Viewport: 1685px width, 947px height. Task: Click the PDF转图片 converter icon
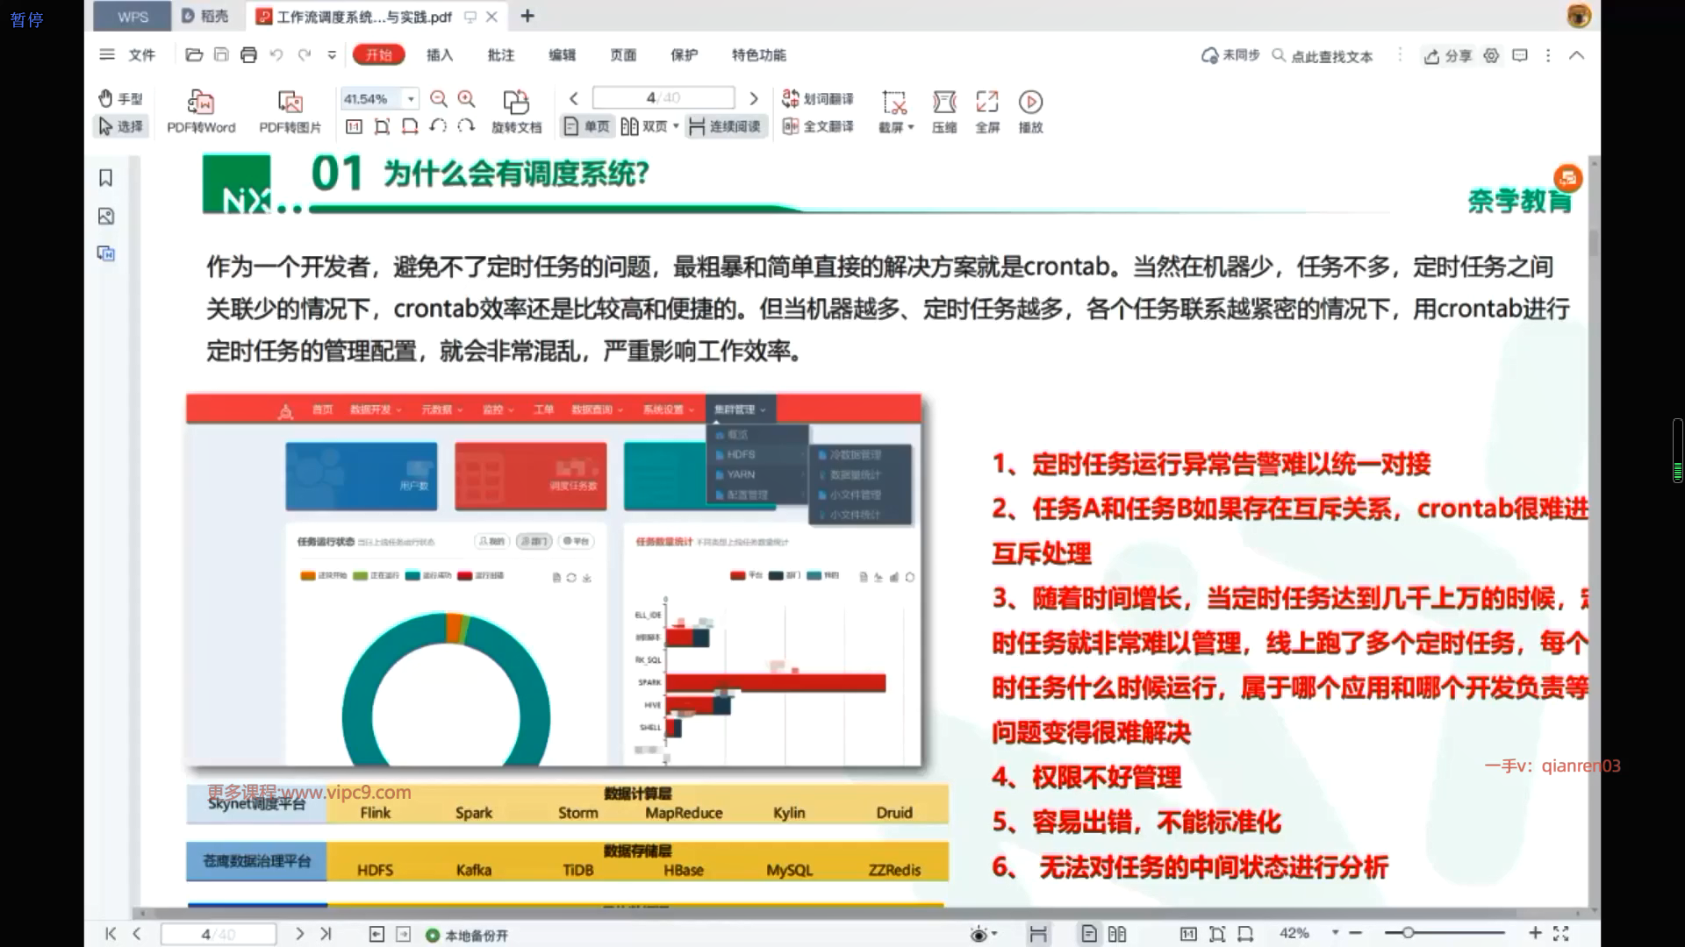290,103
